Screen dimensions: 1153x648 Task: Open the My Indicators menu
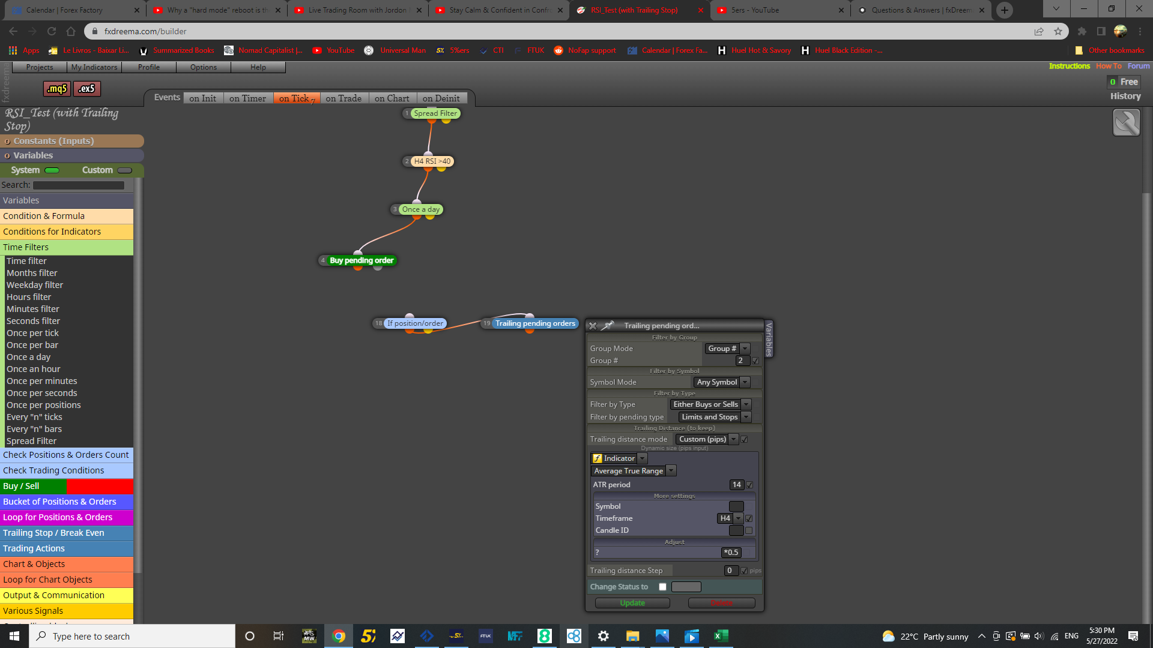coord(94,67)
